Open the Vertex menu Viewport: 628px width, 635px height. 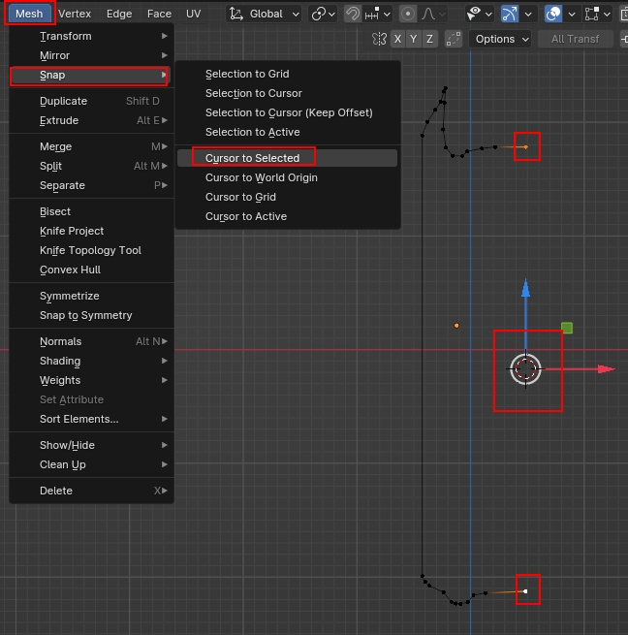(75, 14)
